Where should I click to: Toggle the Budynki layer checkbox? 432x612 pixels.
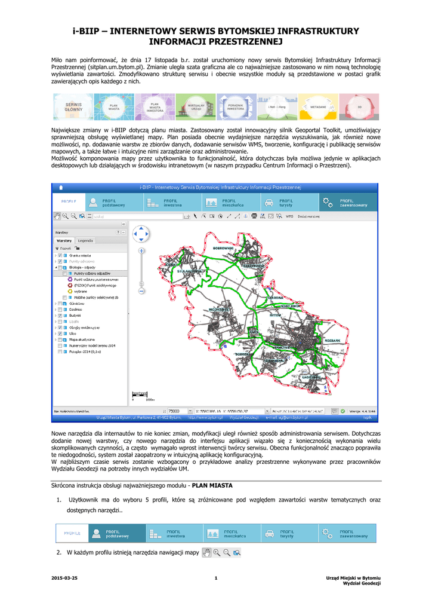click(x=60, y=315)
